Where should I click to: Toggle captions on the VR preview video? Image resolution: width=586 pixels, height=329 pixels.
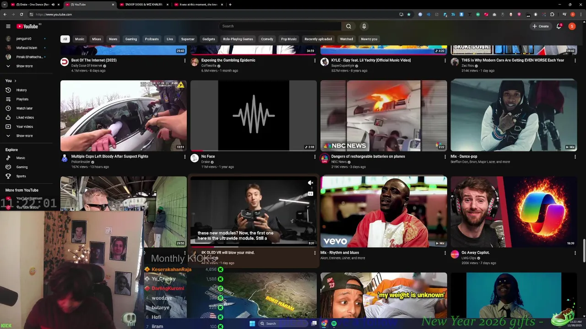click(x=310, y=194)
